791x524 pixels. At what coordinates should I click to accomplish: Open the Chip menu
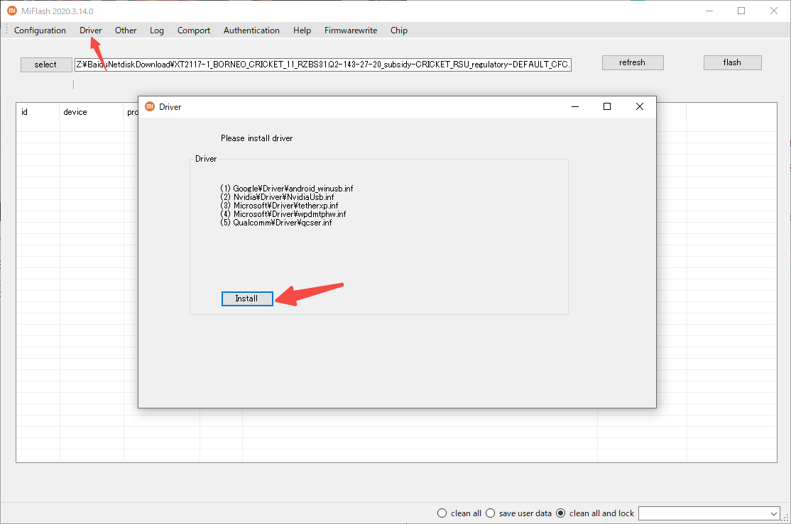coord(399,30)
